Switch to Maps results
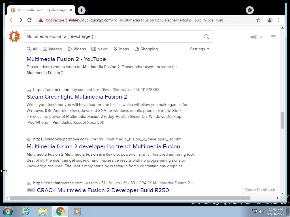The height and width of the screenshot is (217, 290). click(x=121, y=49)
